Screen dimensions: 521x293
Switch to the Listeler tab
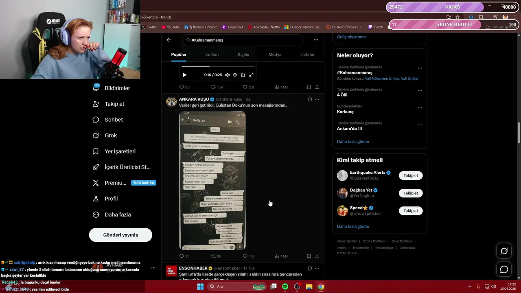(x=307, y=55)
